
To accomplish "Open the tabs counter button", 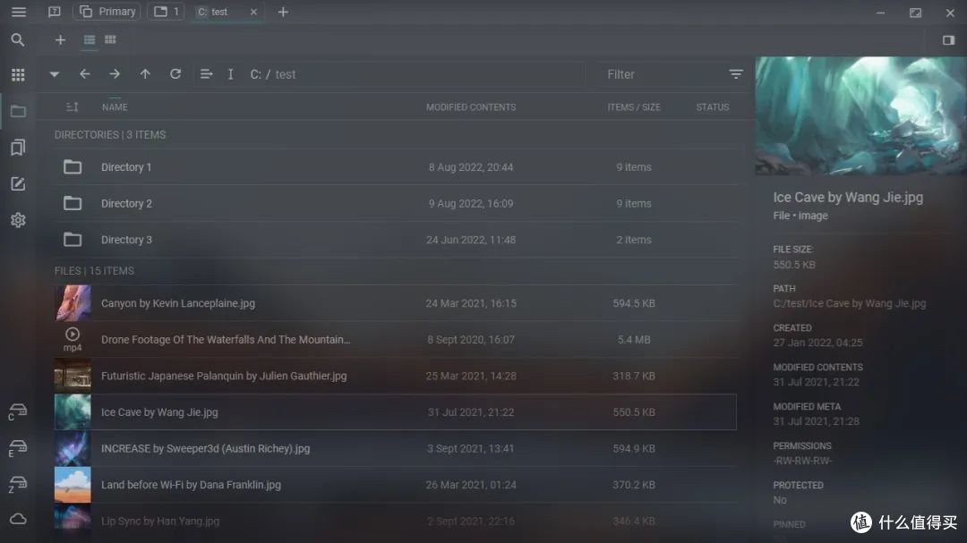I will [166, 12].
